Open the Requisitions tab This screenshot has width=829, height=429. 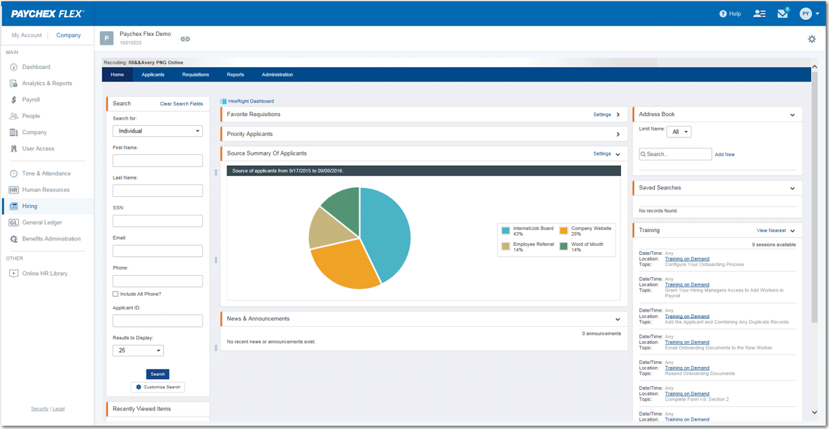(196, 75)
